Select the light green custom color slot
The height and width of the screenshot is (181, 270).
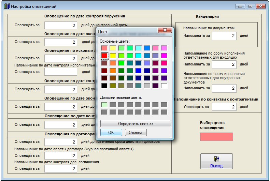coord(104,105)
